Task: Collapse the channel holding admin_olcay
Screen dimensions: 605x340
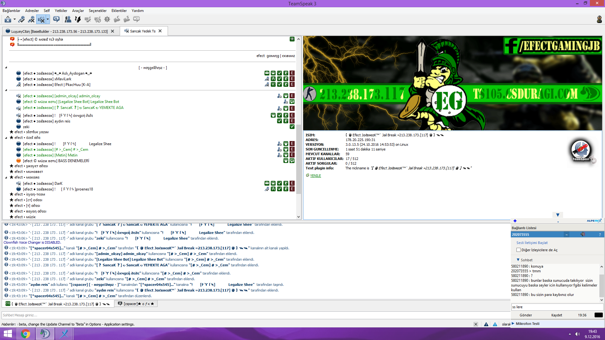Action: click(6, 90)
